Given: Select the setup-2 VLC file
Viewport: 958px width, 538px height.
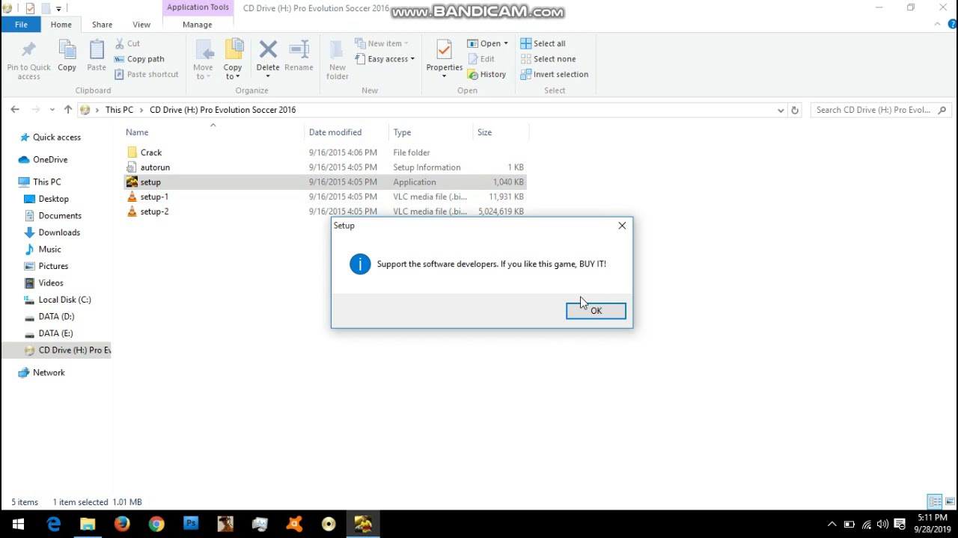Looking at the screenshot, I should (154, 211).
